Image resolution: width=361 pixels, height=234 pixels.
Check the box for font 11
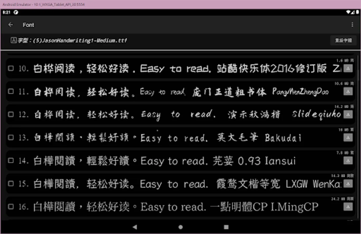tap(11, 91)
